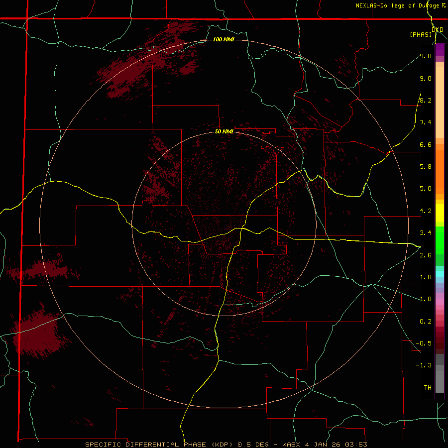Select the TH threshold label
This screenshot has height=448, width=448.
428,388
